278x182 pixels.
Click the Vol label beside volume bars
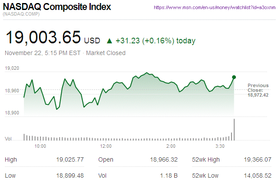(8, 139)
